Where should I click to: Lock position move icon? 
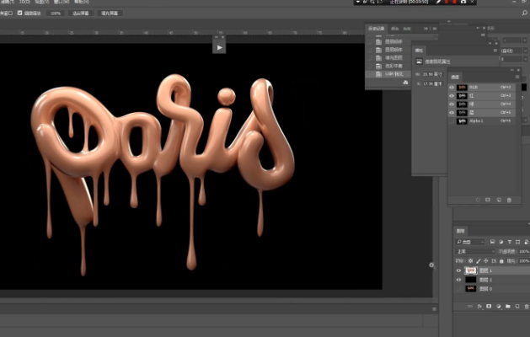pos(486,261)
